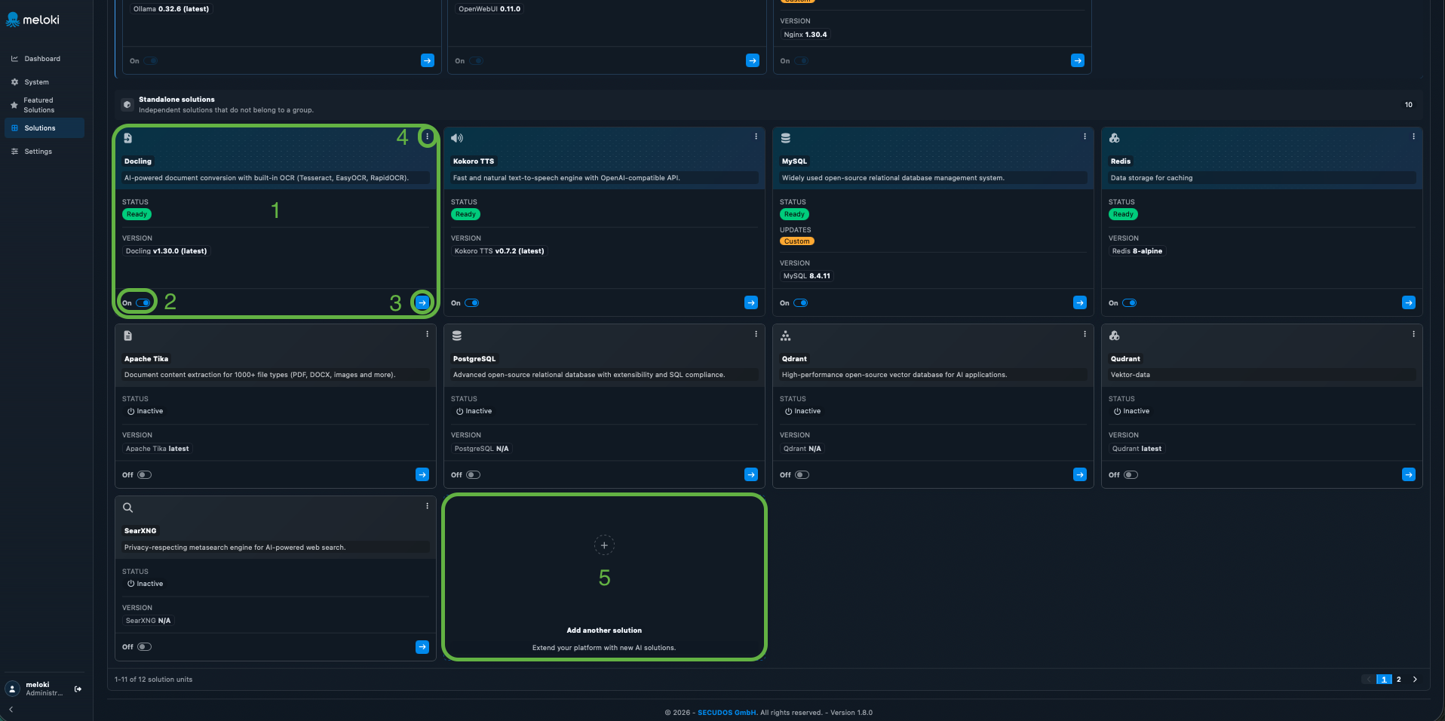Click the "Redis 8-alpine" version label
Viewport: 1445px width, 721px height.
pos(1137,251)
